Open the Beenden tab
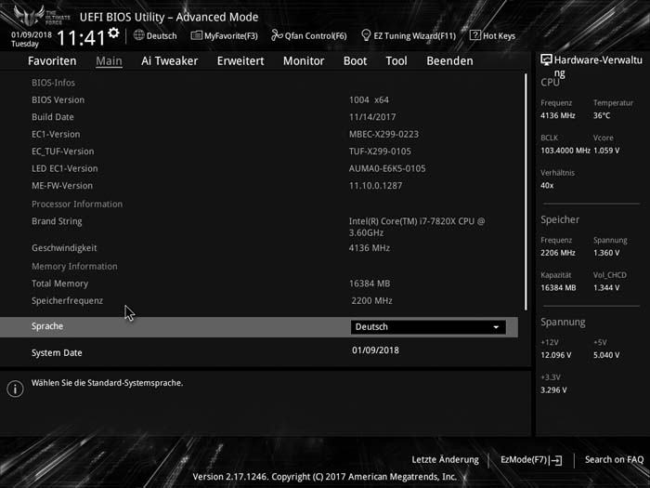Screen dimensions: 650x488 pos(449,61)
